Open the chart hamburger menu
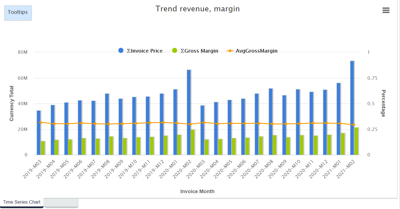The image size is (400, 209). (386, 10)
